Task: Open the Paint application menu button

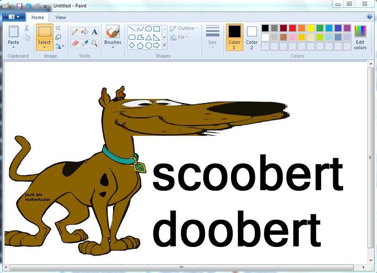Action: tap(14, 17)
